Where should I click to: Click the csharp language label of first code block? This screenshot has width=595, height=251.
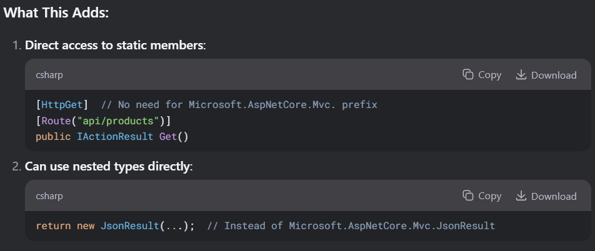(x=49, y=75)
